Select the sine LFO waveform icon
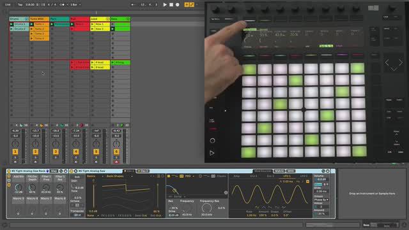The image size is (409, 230). click(257, 207)
